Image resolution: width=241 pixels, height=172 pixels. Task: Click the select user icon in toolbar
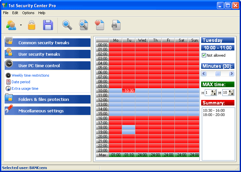pos(11,25)
